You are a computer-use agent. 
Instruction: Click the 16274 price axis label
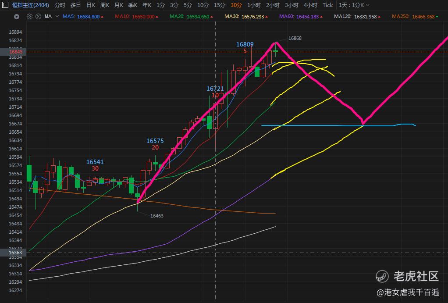(15, 290)
